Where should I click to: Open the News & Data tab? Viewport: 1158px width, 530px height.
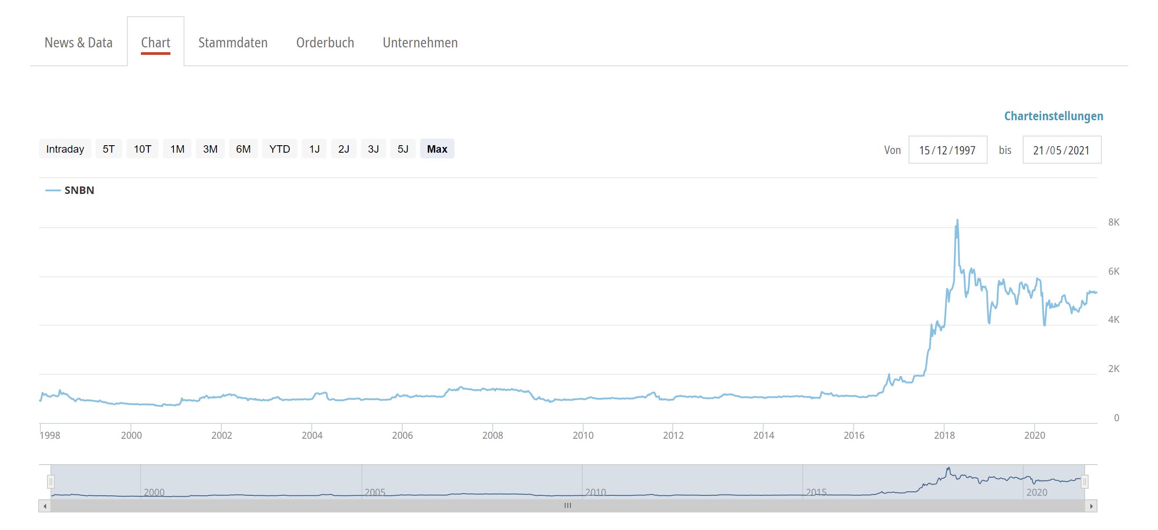(78, 43)
